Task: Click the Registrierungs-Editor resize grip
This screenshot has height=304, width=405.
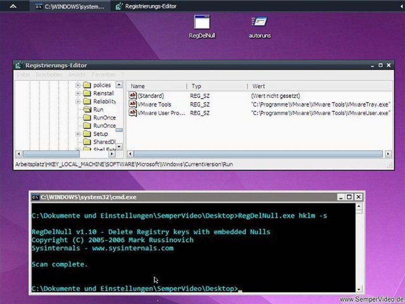Action: (x=390, y=166)
